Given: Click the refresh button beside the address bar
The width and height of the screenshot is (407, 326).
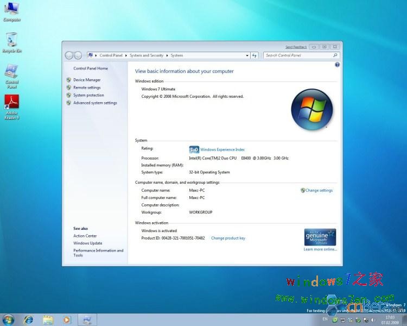Looking at the screenshot, I should click(x=255, y=55).
